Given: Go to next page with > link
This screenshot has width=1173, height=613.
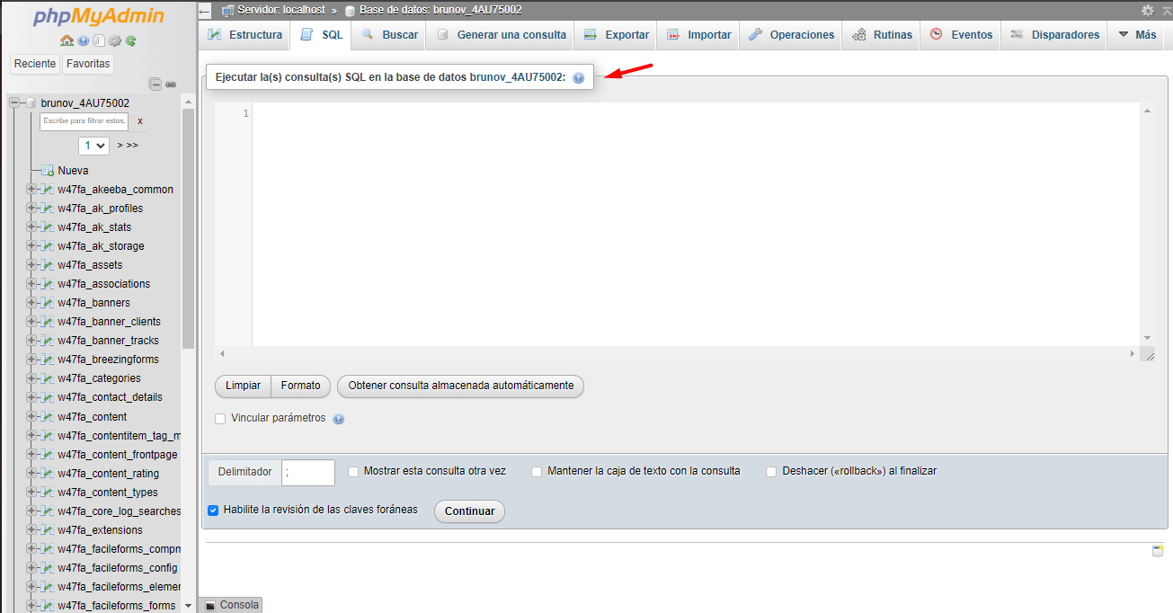Looking at the screenshot, I should (120, 145).
